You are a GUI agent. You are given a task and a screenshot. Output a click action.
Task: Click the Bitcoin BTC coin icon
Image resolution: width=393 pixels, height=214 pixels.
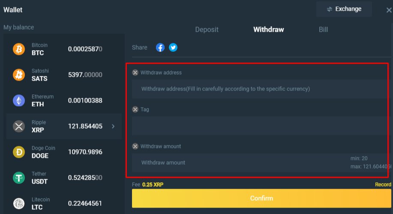19,49
